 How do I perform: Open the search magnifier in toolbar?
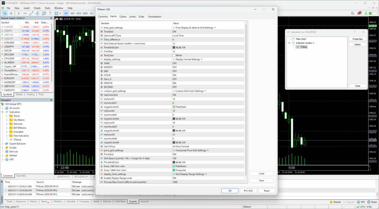(352, 13)
